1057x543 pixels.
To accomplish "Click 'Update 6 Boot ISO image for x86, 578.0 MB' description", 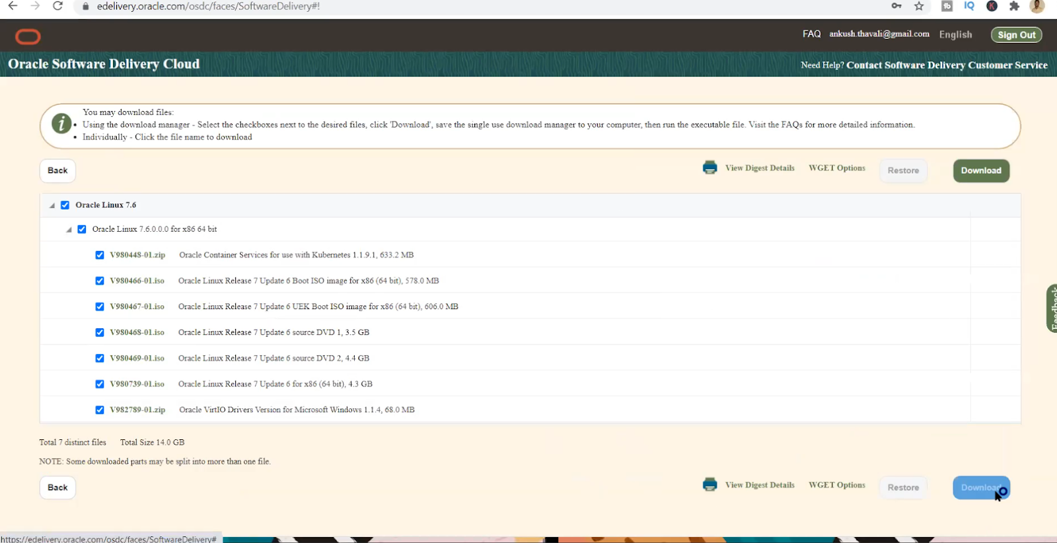I will pos(309,281).
